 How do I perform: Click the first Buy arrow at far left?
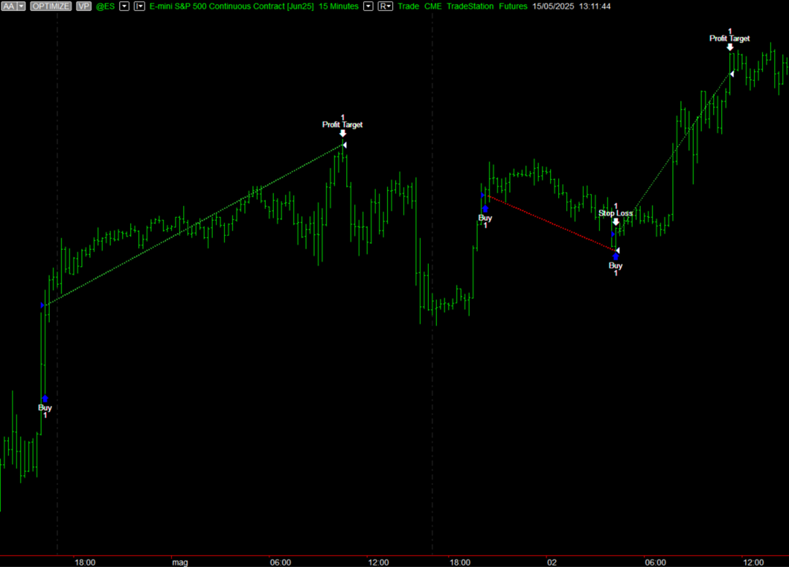click(x=45, y=398)
